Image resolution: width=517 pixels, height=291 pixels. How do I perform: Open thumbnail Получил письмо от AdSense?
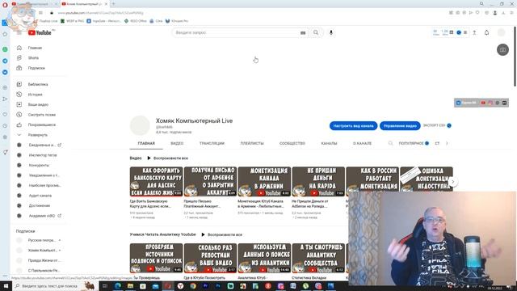[x=210, y=181]
